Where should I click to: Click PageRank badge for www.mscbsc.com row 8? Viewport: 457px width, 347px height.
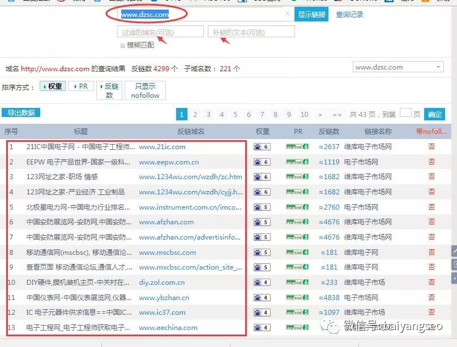click(297, 252)
